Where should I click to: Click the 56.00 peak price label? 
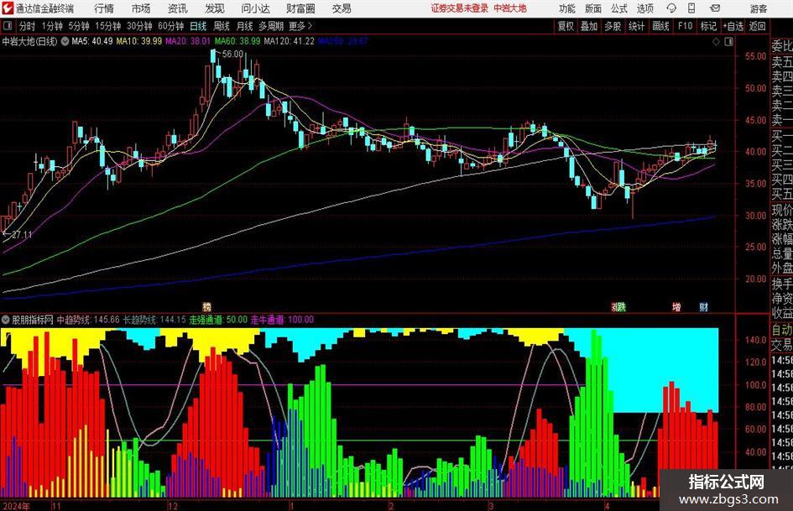coord(232,55)
